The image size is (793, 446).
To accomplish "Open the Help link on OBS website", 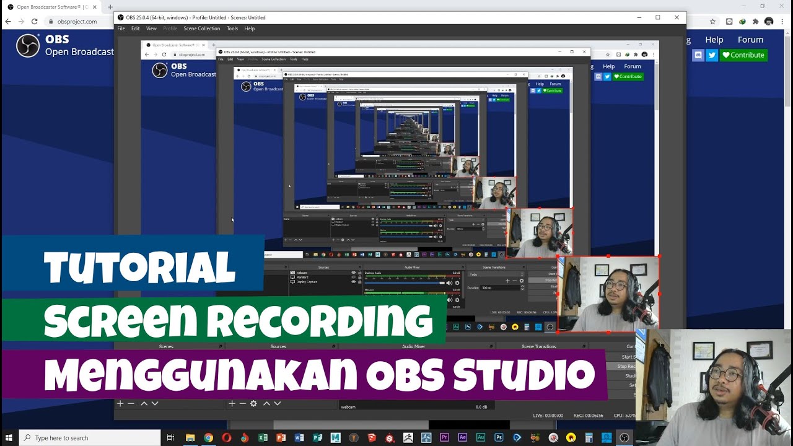I will (714, 40).
